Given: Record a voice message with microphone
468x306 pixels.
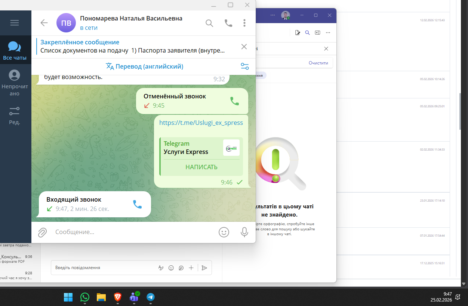Looking at the screenshot, I should click(x=244, y=232).
